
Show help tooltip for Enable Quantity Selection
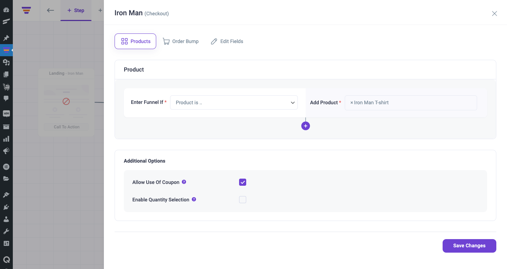tap(194, 199)
